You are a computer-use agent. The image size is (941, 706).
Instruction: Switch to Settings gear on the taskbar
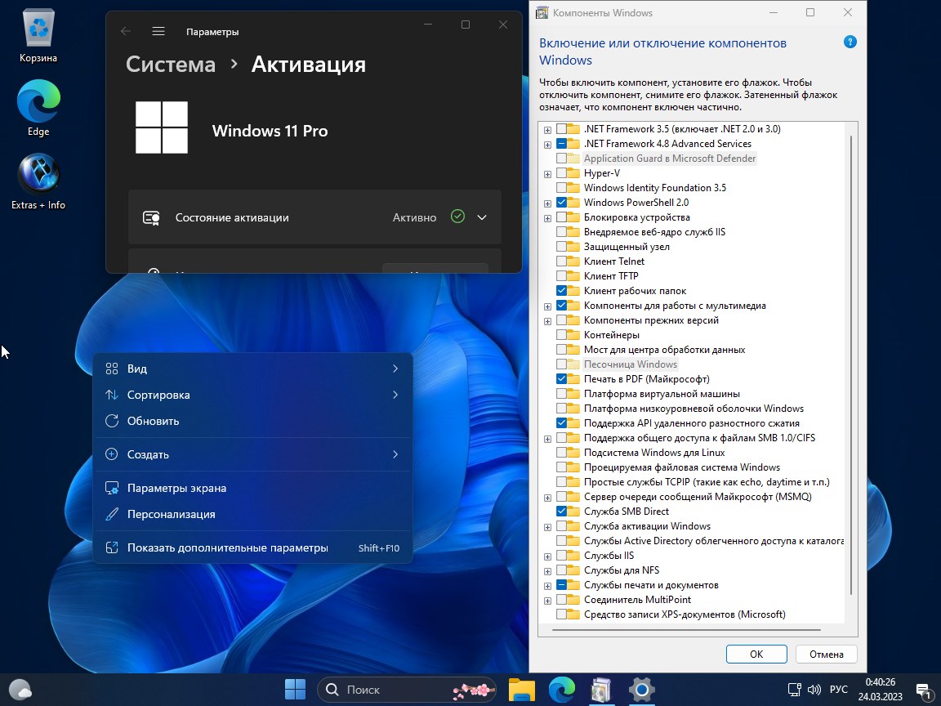click(x=641, y=690)
